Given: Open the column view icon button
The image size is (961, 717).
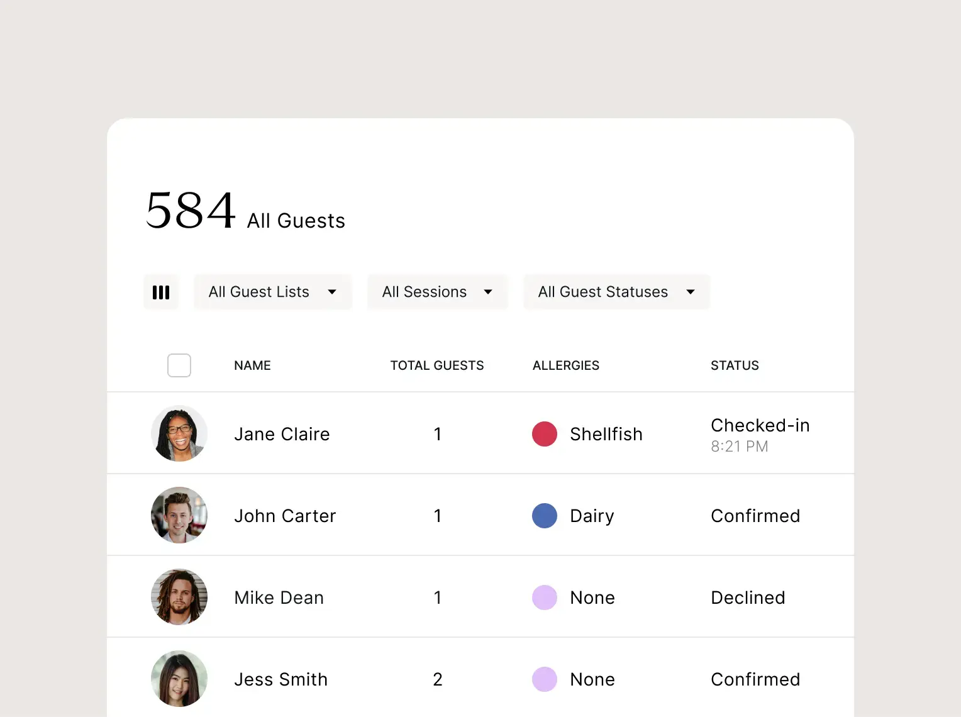Looking at the screenshot, I should [161, 292].
